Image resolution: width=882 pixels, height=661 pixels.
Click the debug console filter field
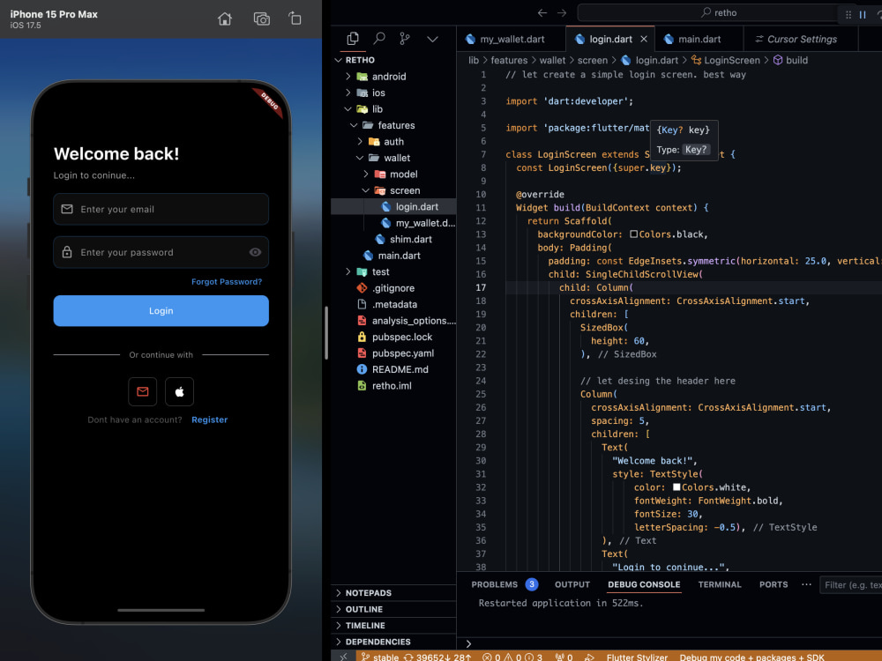[x=850, y=585]
